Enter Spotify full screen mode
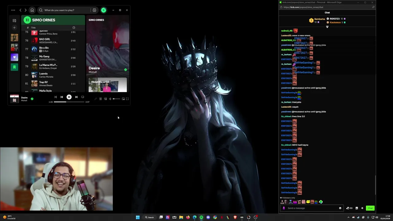This screenshot has height=221, width=393. click(127, 99)
